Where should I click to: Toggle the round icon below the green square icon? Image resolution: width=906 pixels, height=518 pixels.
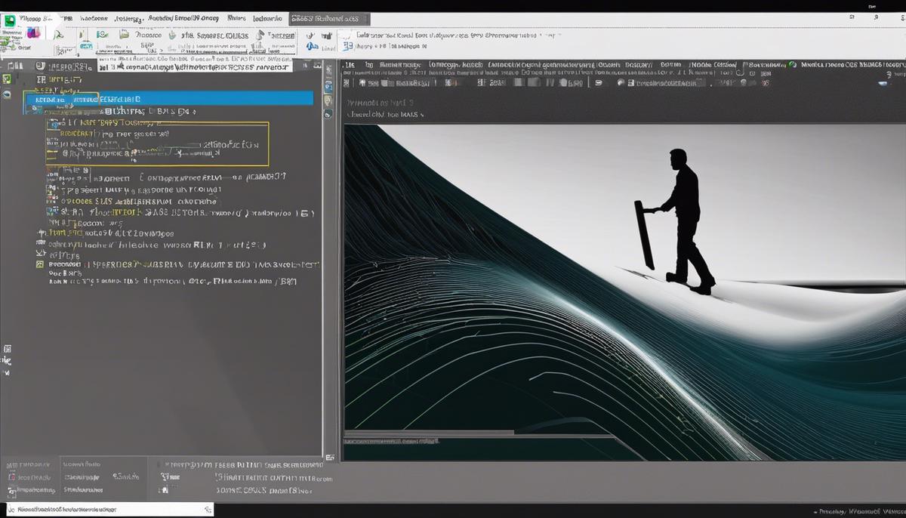tap(8, 94)
